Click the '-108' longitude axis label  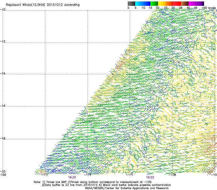(x=172, y=175)
